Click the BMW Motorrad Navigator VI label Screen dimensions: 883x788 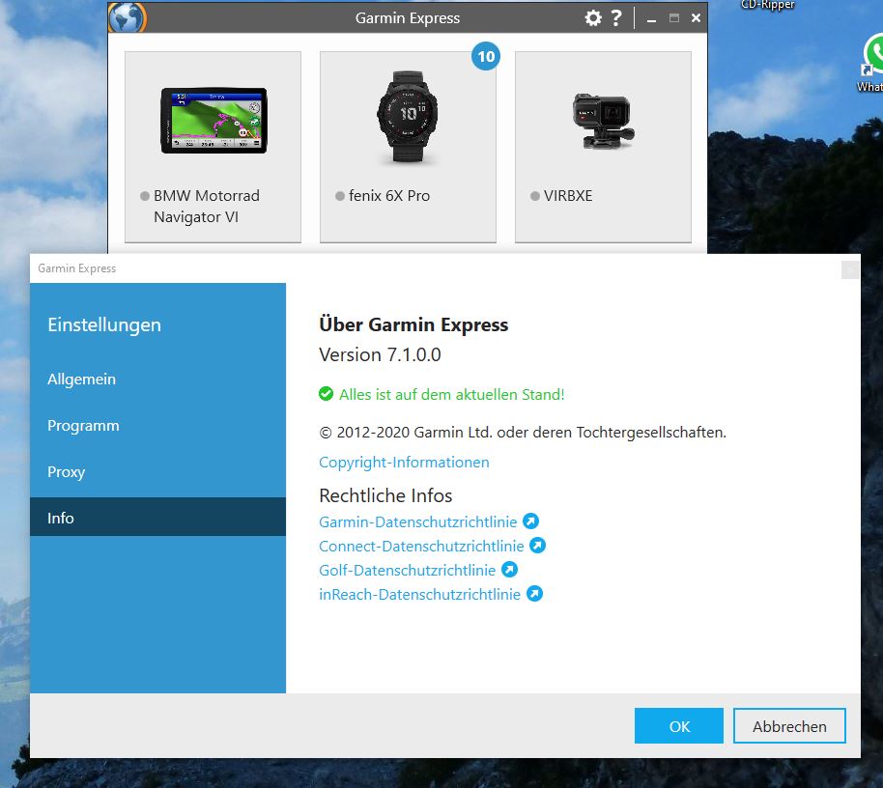[207, 206]
